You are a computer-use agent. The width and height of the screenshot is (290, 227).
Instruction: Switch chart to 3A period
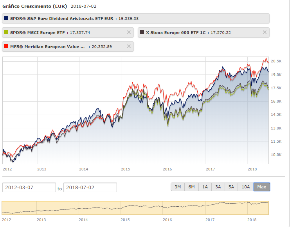point(218,187)
